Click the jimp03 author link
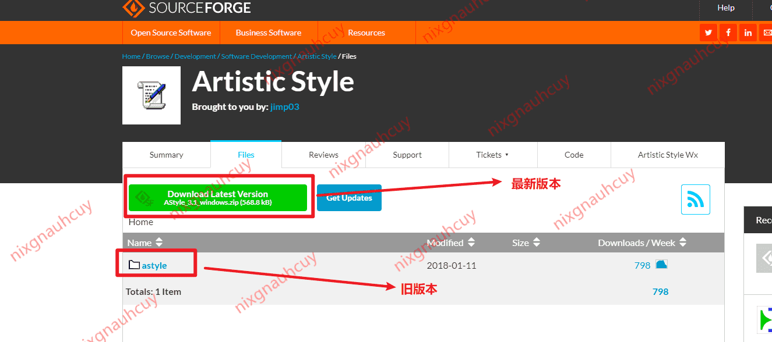Image resolution: width=772 pixels, height=342 pixels. [x=285, y=107]
